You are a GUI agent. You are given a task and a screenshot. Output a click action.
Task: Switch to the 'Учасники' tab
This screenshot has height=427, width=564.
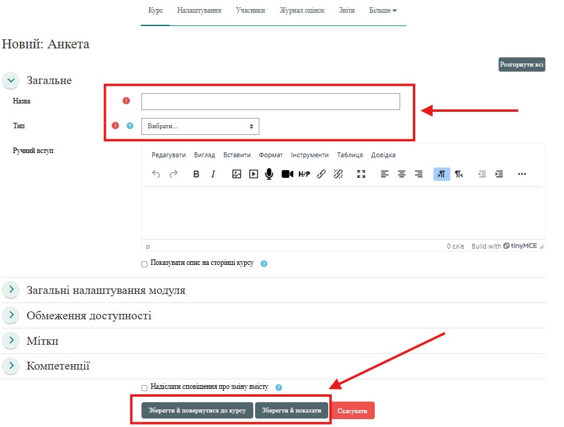tap(250, 10)
